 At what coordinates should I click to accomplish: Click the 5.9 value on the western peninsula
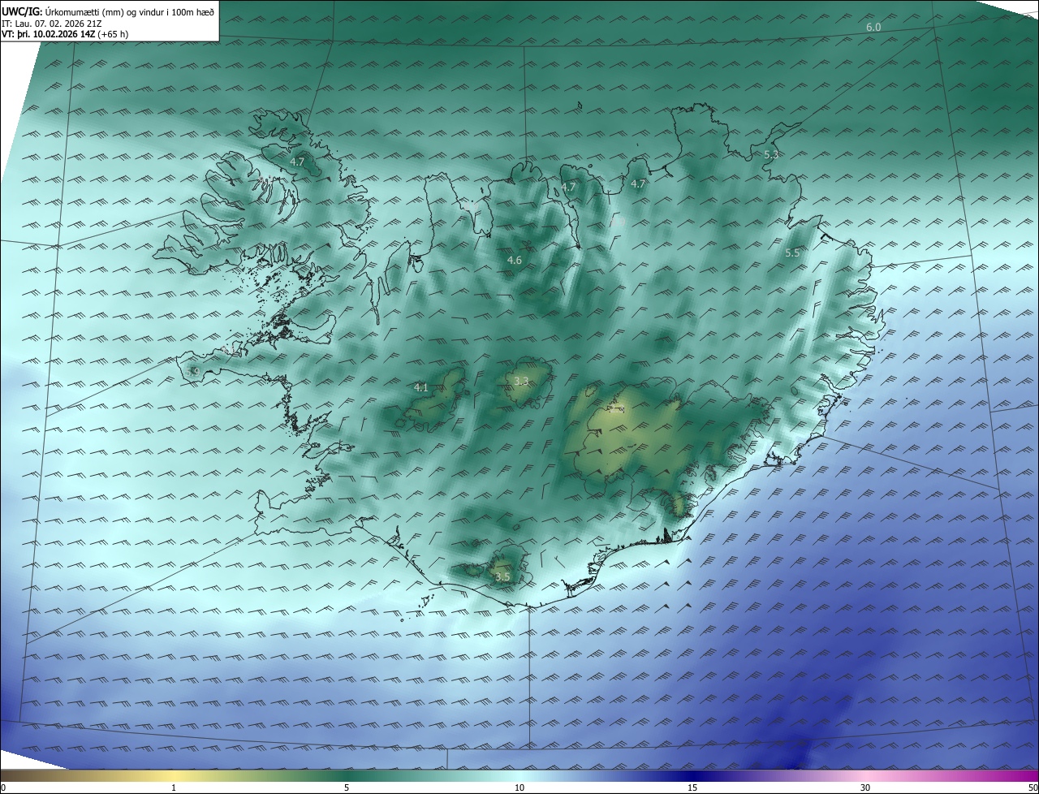[192, 372]
